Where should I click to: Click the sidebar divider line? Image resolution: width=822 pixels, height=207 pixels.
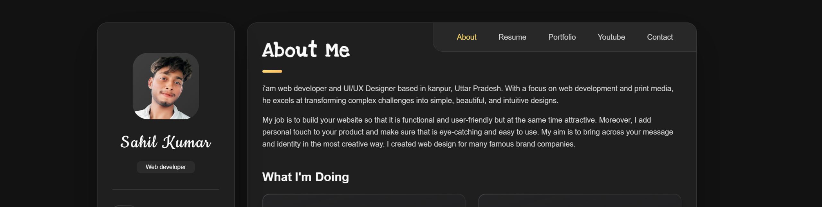(x=166, y=189)
